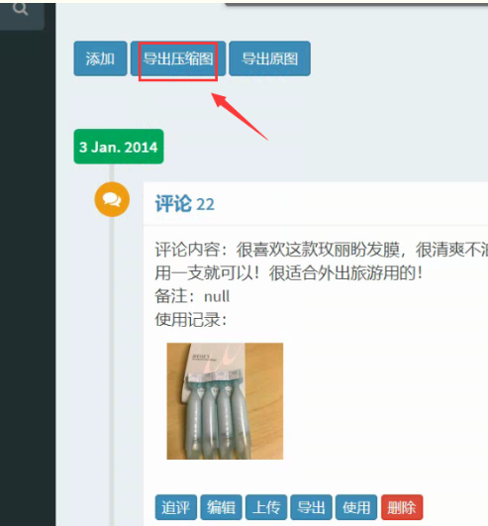This screenshot has width=488, height=526.
Task: Open the 评论 22 heading link
Action: click(185, 204)
